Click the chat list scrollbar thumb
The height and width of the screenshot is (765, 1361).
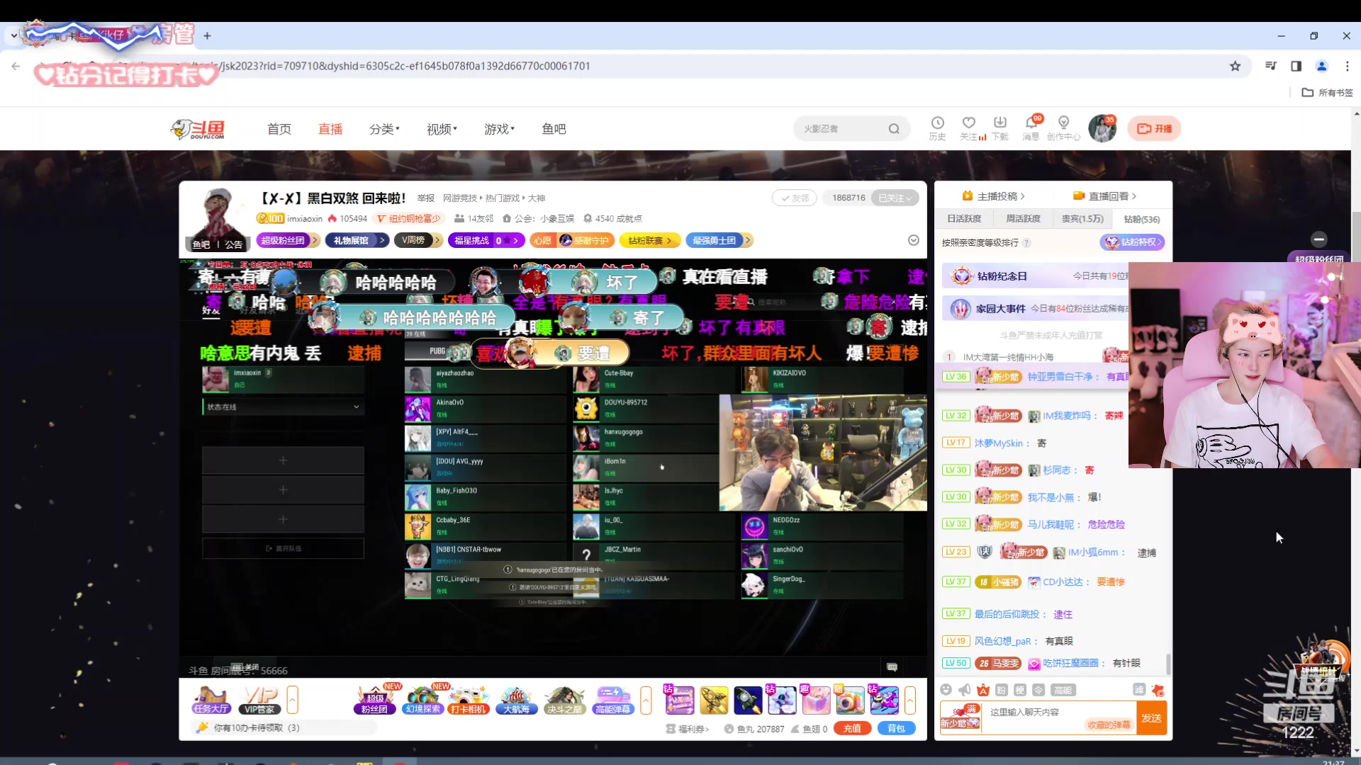pos(1168,664)
